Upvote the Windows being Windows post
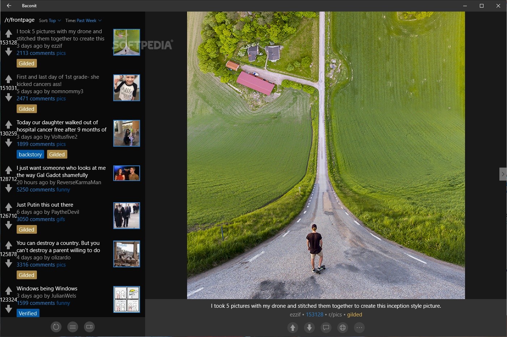Screen dimensions: 507x337 pyautogui.click(x=9, y=291)
